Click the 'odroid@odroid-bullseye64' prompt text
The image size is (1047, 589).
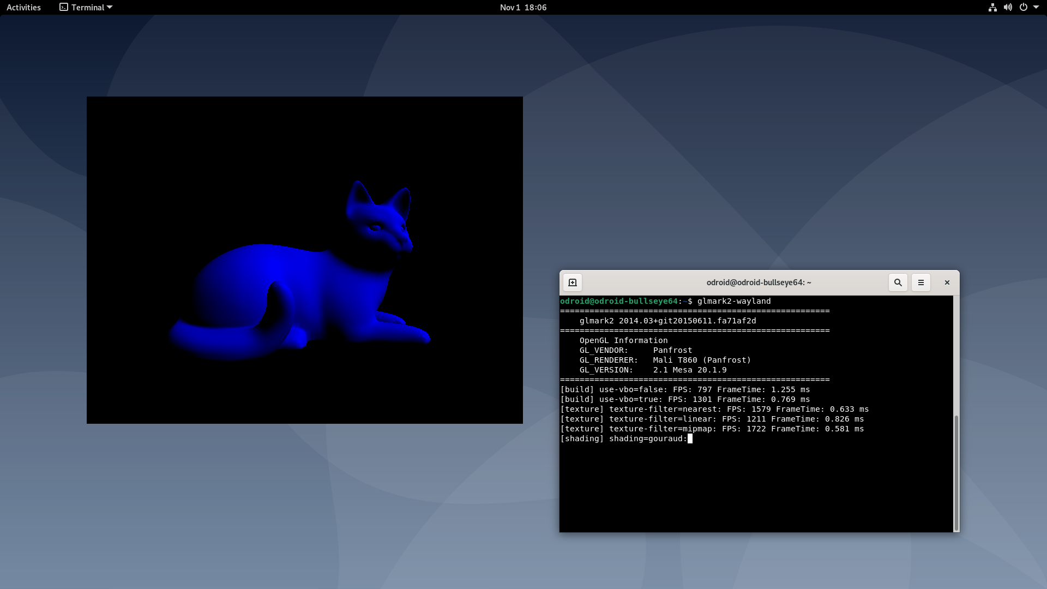(x=618, y=301)
